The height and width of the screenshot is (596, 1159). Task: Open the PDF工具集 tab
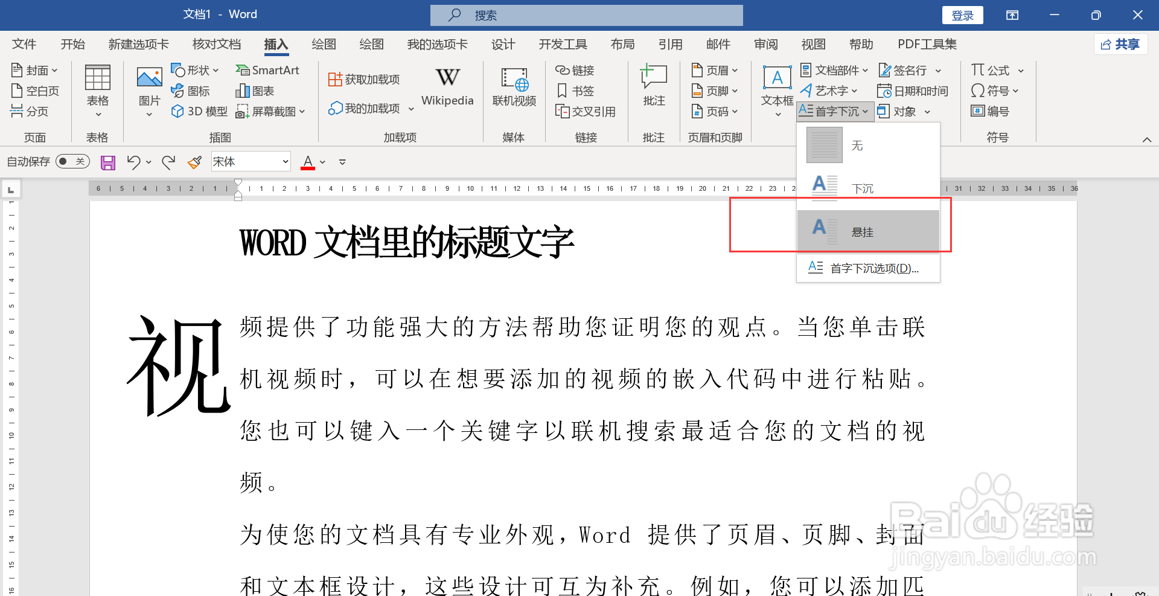pos(927,44)
